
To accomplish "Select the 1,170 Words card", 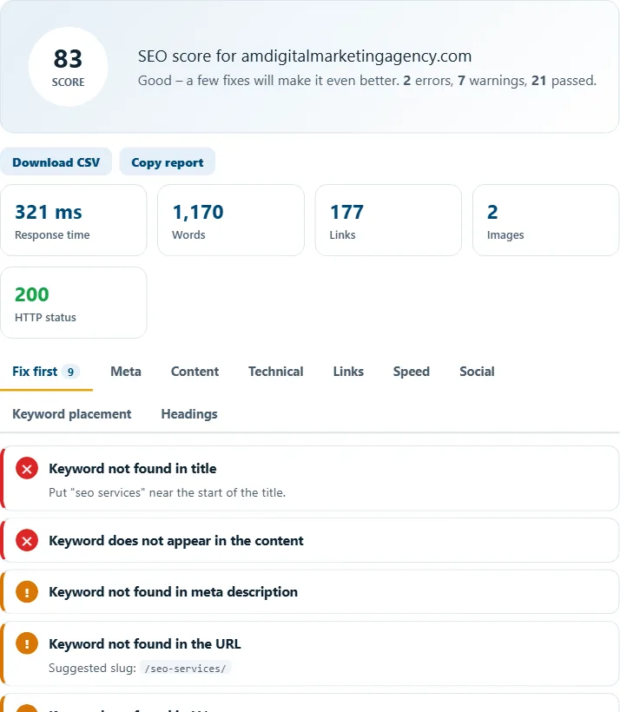I will [231, 221].
